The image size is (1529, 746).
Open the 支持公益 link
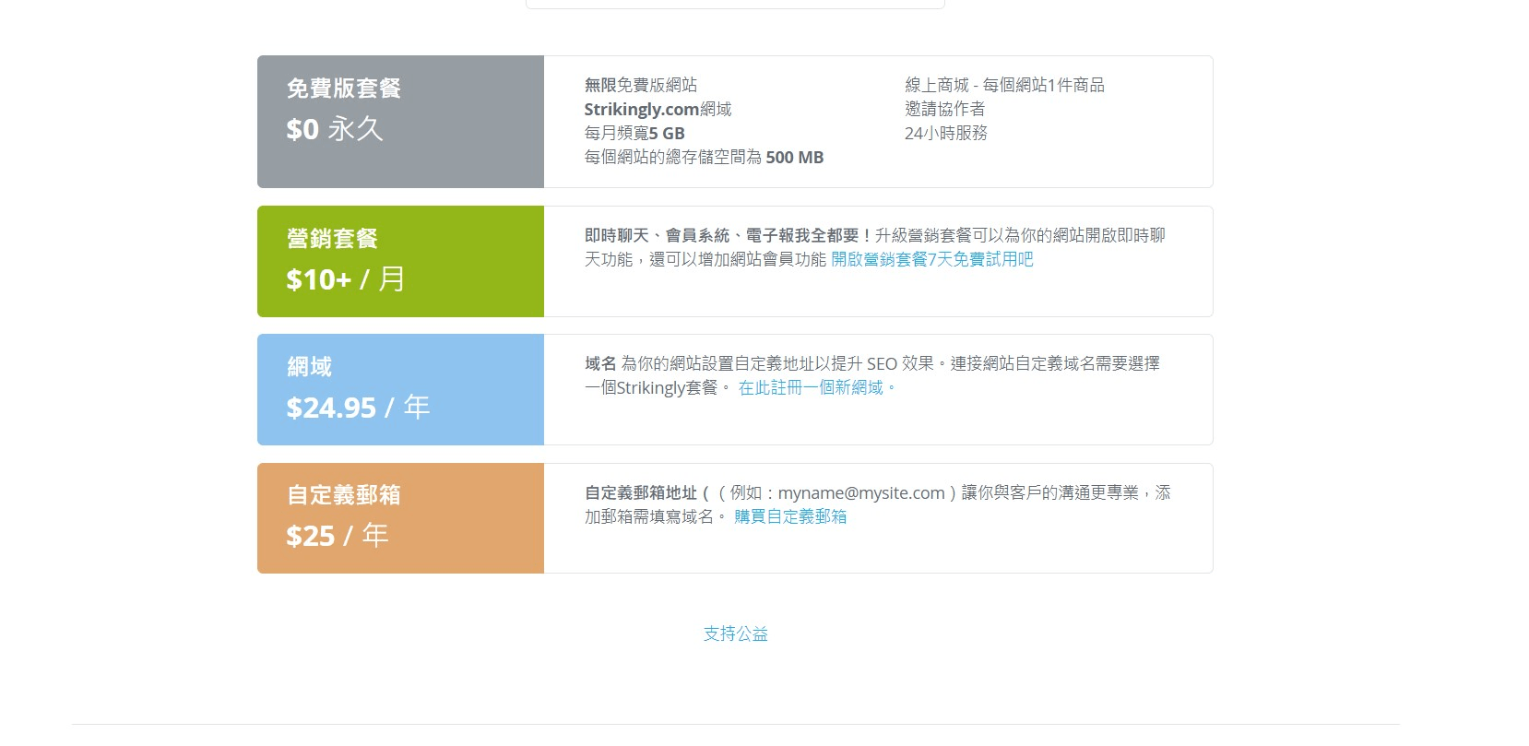pyautogui.click(x=735, y=634)
